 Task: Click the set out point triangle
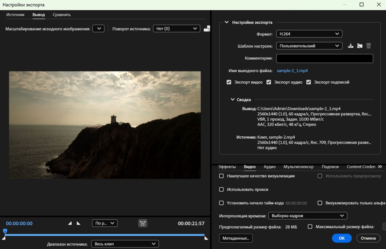click(x=78, y=223)
